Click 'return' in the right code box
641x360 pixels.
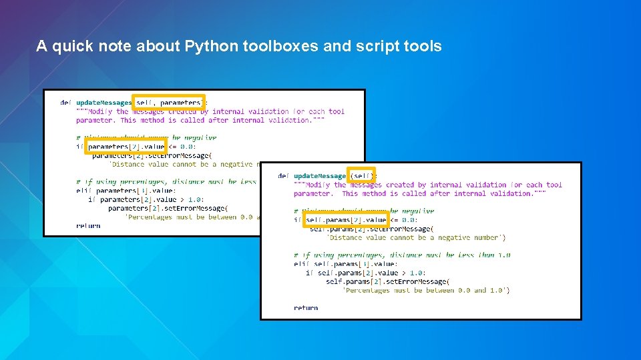306,308
